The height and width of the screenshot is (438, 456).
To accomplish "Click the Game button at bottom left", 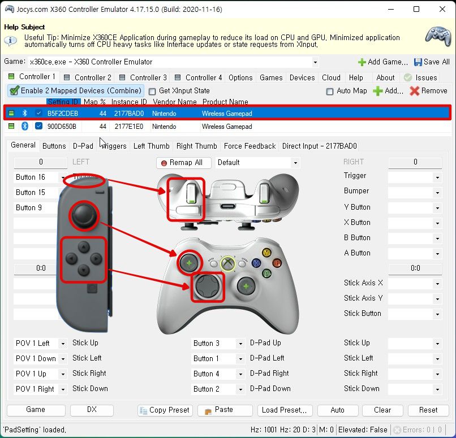I will coord(36,410).
